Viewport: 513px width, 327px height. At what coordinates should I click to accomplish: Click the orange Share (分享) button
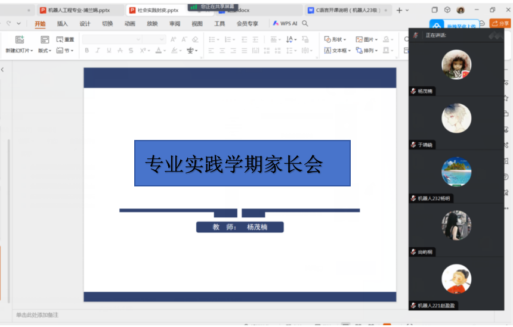[x=500, y=23]
